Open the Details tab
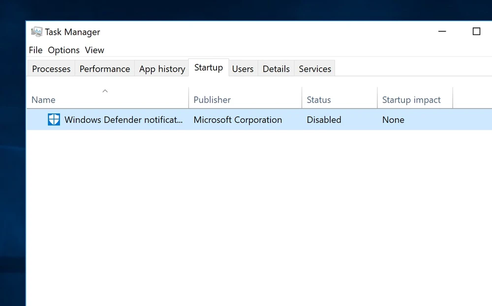Screen dimensions: 492x306 pos(276,69)
